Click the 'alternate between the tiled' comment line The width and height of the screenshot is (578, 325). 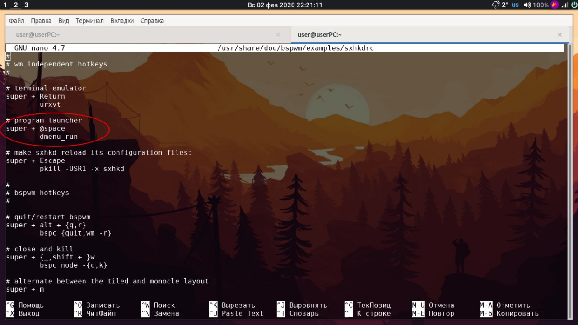point(107,281)
